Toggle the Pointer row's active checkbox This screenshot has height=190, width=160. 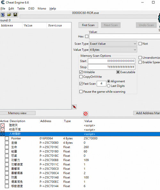tap(7, 138)
